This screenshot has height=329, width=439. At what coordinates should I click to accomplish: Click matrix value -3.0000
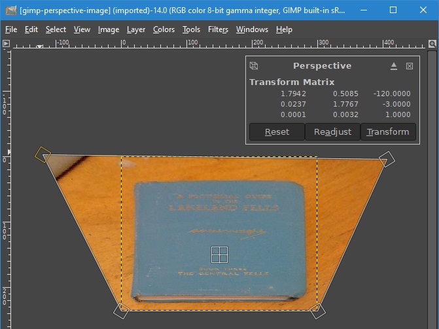[396, 104]
